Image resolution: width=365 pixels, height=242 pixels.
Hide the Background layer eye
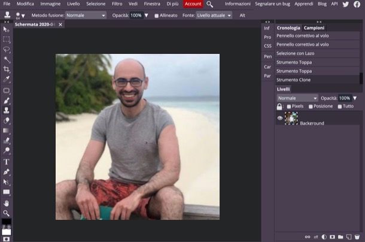(280, 118)
